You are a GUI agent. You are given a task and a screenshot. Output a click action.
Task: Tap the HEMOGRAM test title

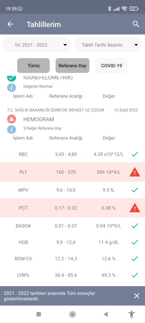pos(39,119)
